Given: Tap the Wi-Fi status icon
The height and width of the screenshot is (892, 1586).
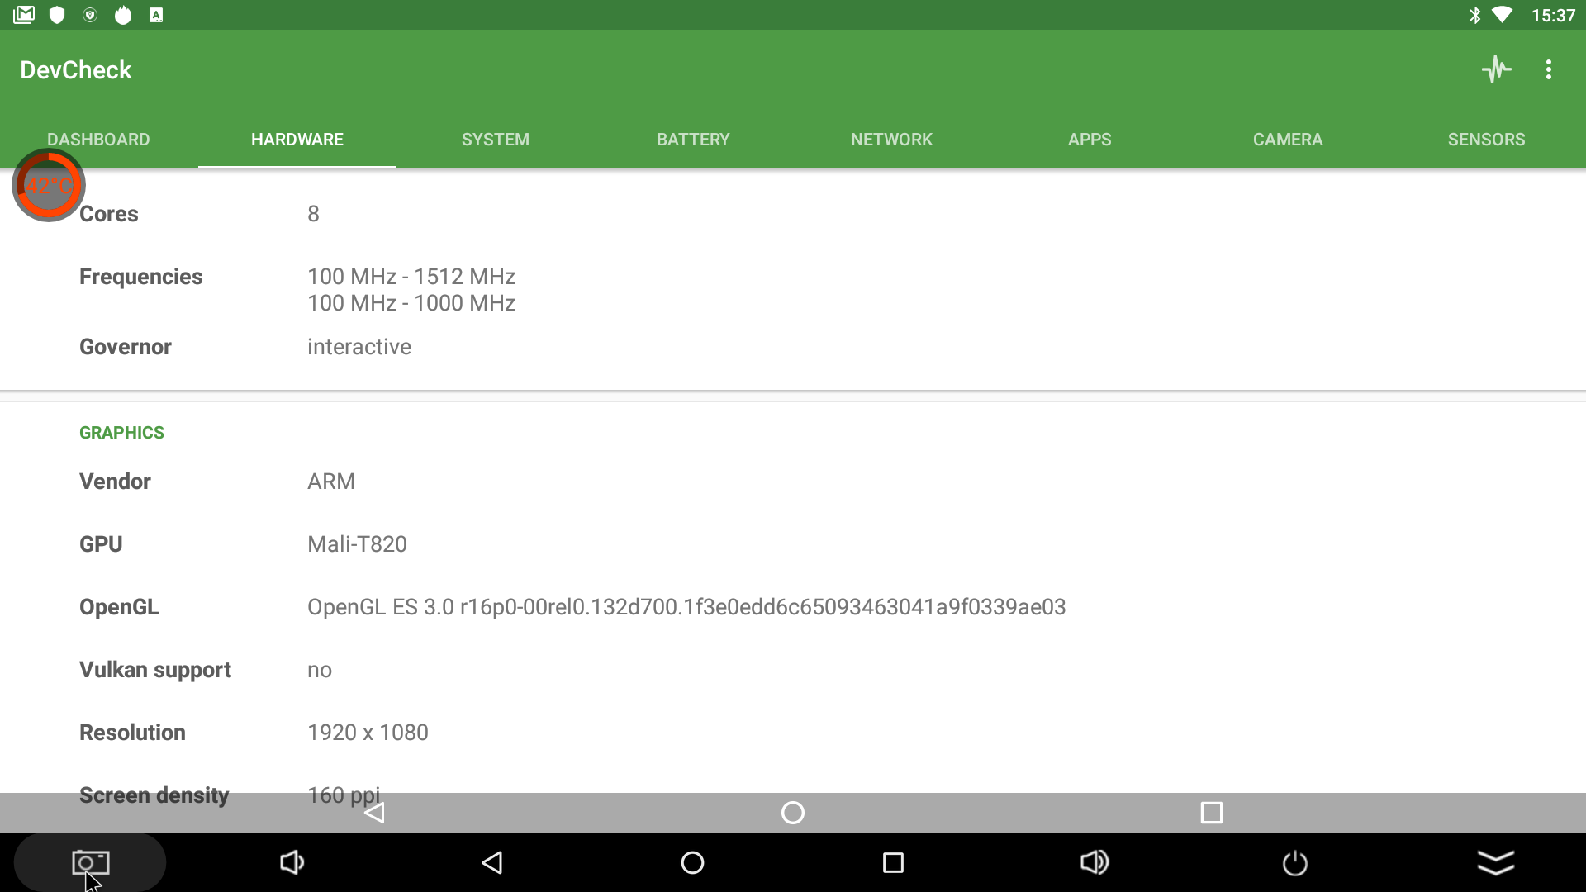Looking at the screenshot, I should coord(1502,15).
